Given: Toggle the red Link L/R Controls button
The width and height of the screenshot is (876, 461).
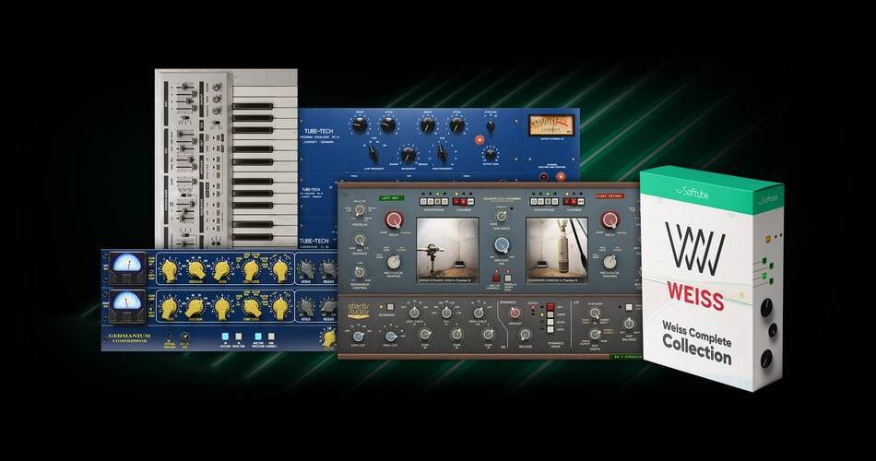Looking at the screenshot, I should coord(495,277).
